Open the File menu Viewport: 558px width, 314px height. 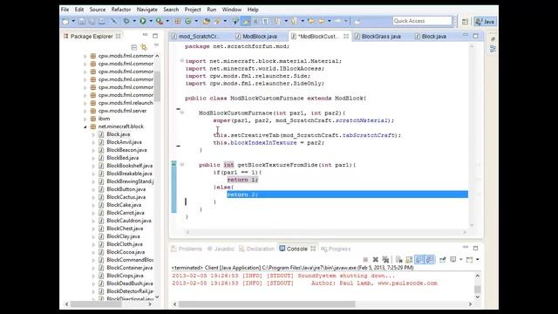pyautogui.click(x=65, y=10)
